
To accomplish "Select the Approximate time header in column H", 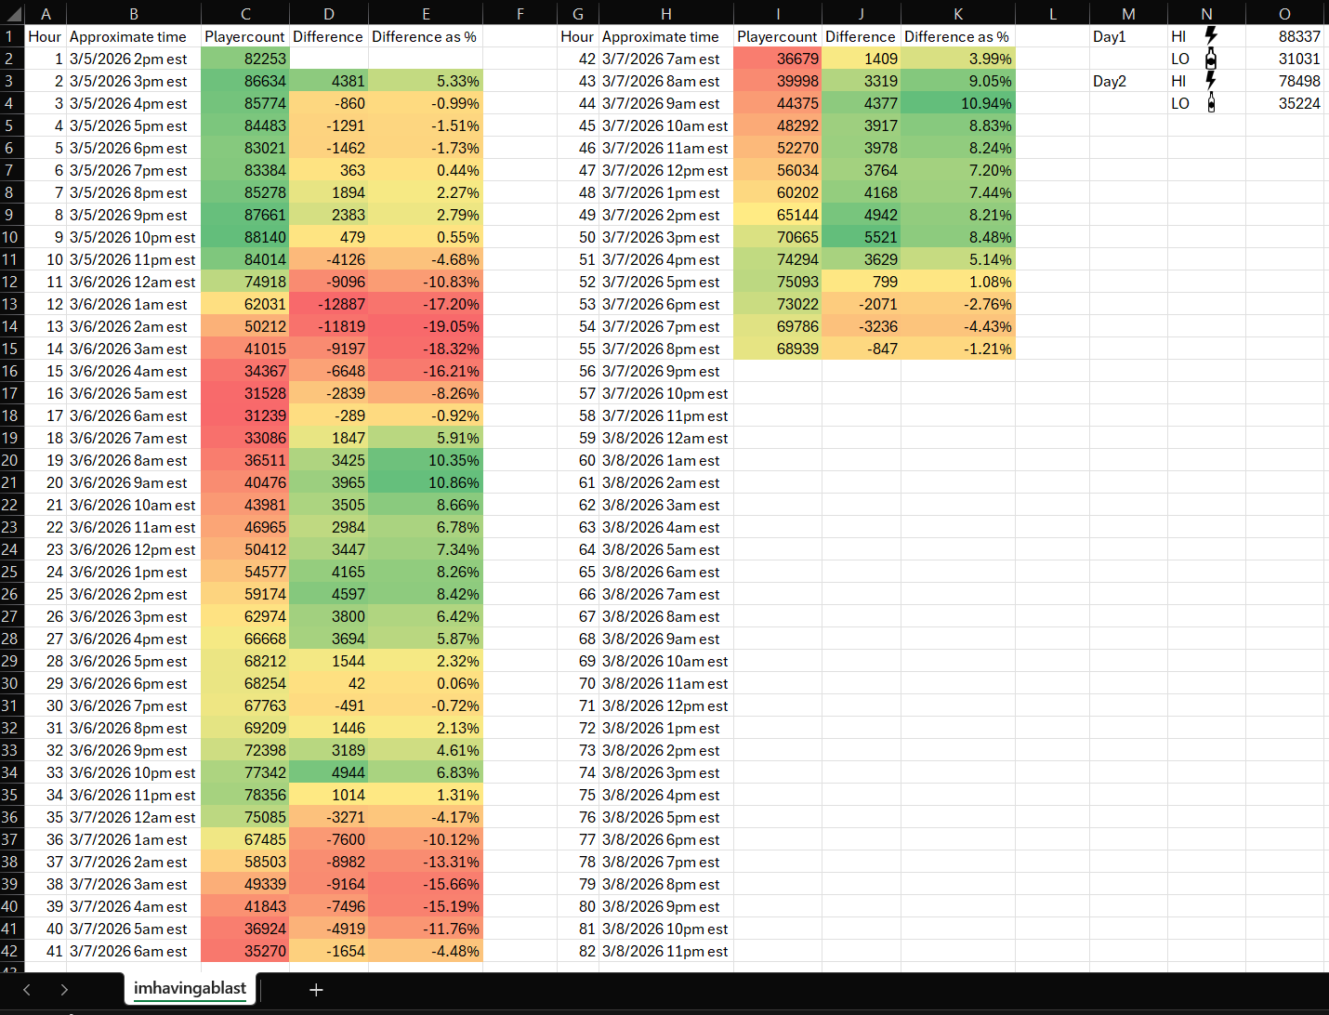I will click(666, 36).
